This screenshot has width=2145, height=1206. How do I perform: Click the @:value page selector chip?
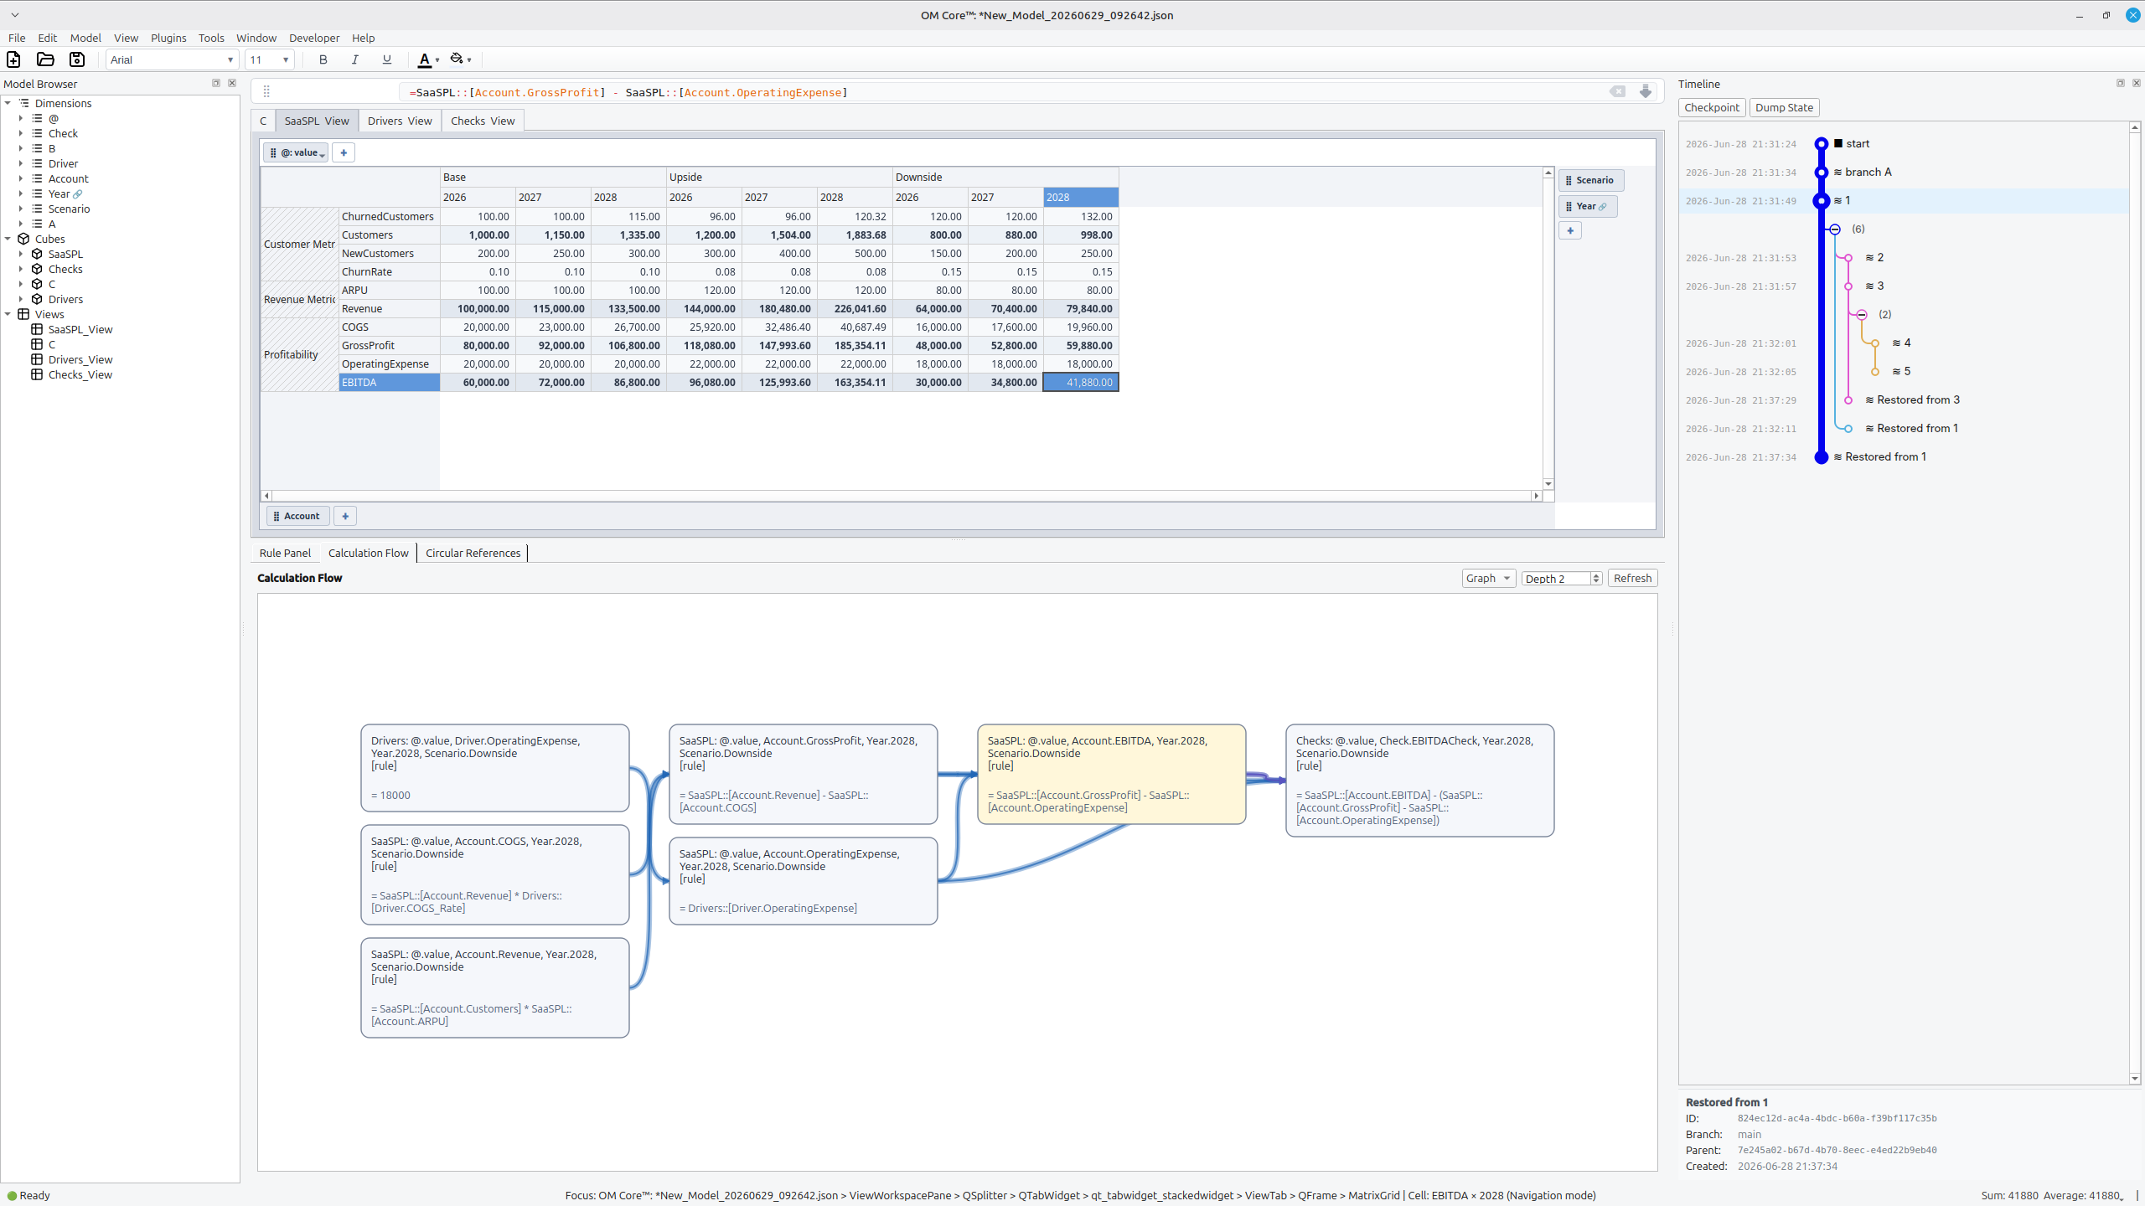point(297,152)
